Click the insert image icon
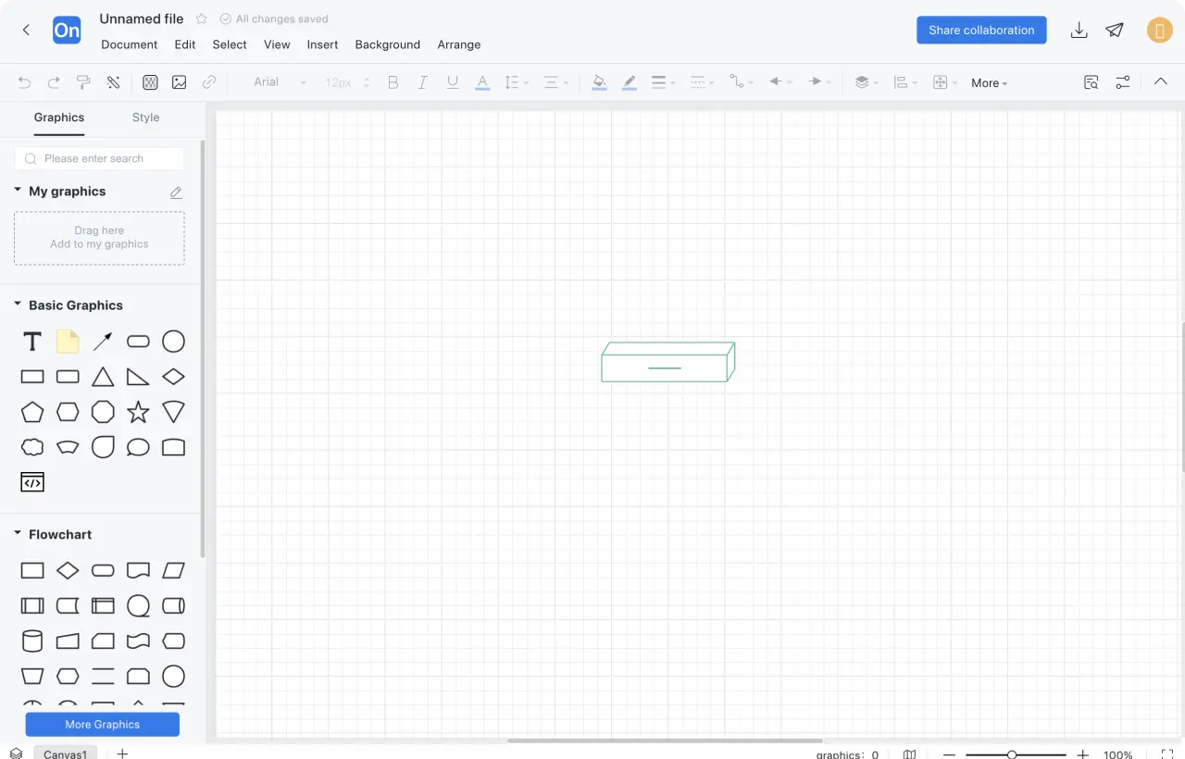Image resolution: width=1185 pixels, height=759 pixels. 180,82
